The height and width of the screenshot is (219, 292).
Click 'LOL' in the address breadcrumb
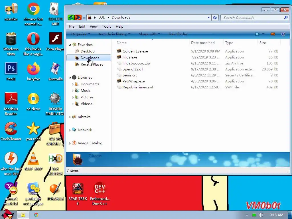pyautogui.click(x=101, y=17)
